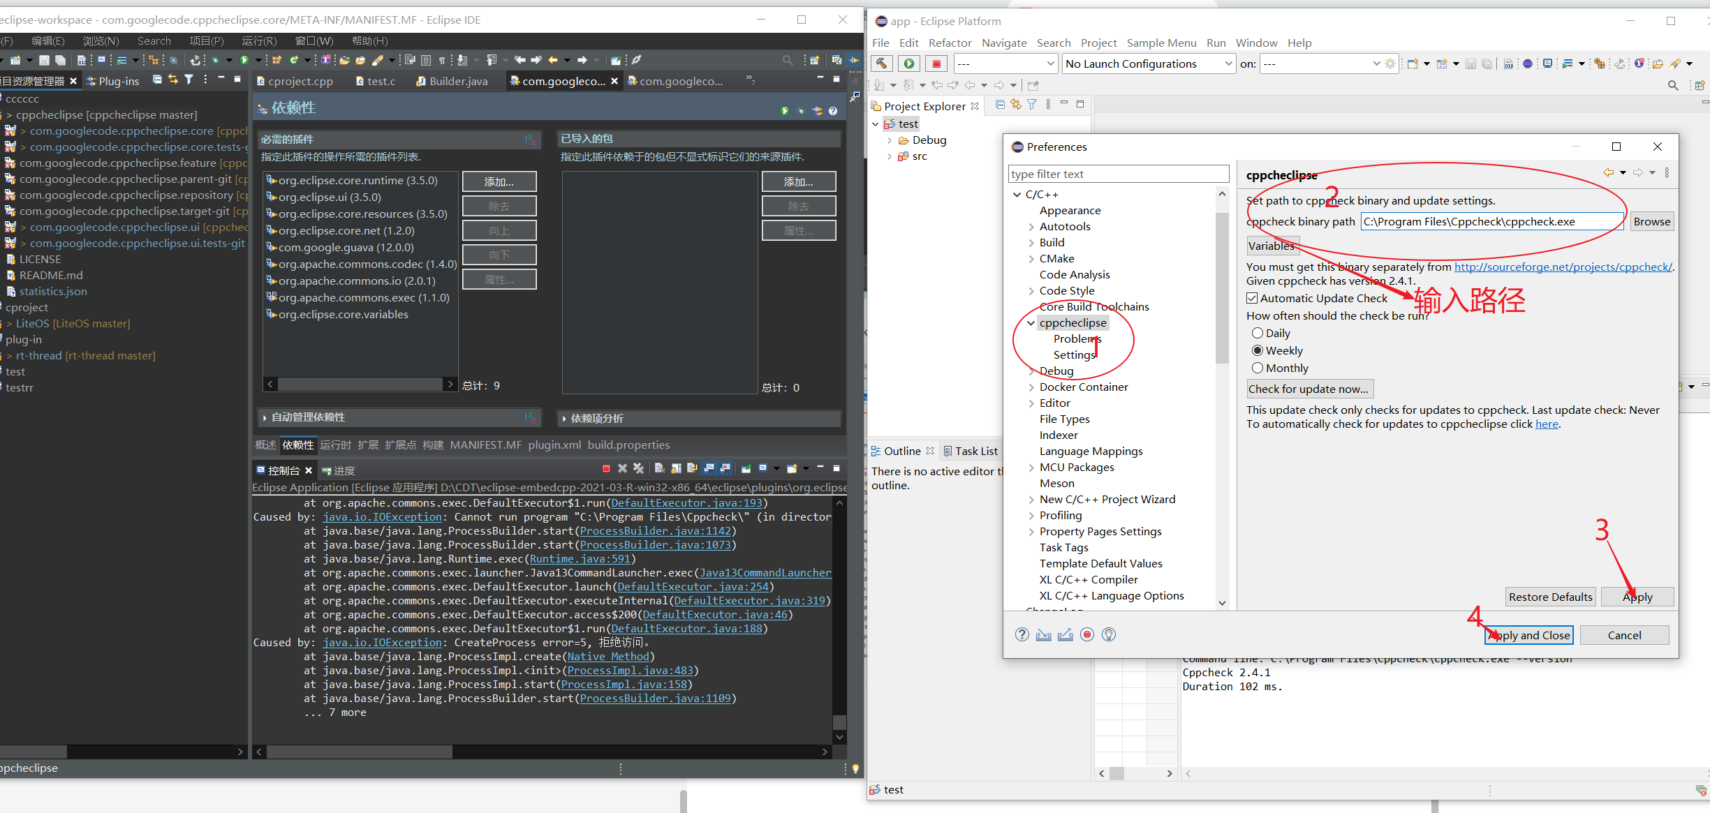Click the type filter text field
1710x813 pixels.
click(x=1118, y=174)
